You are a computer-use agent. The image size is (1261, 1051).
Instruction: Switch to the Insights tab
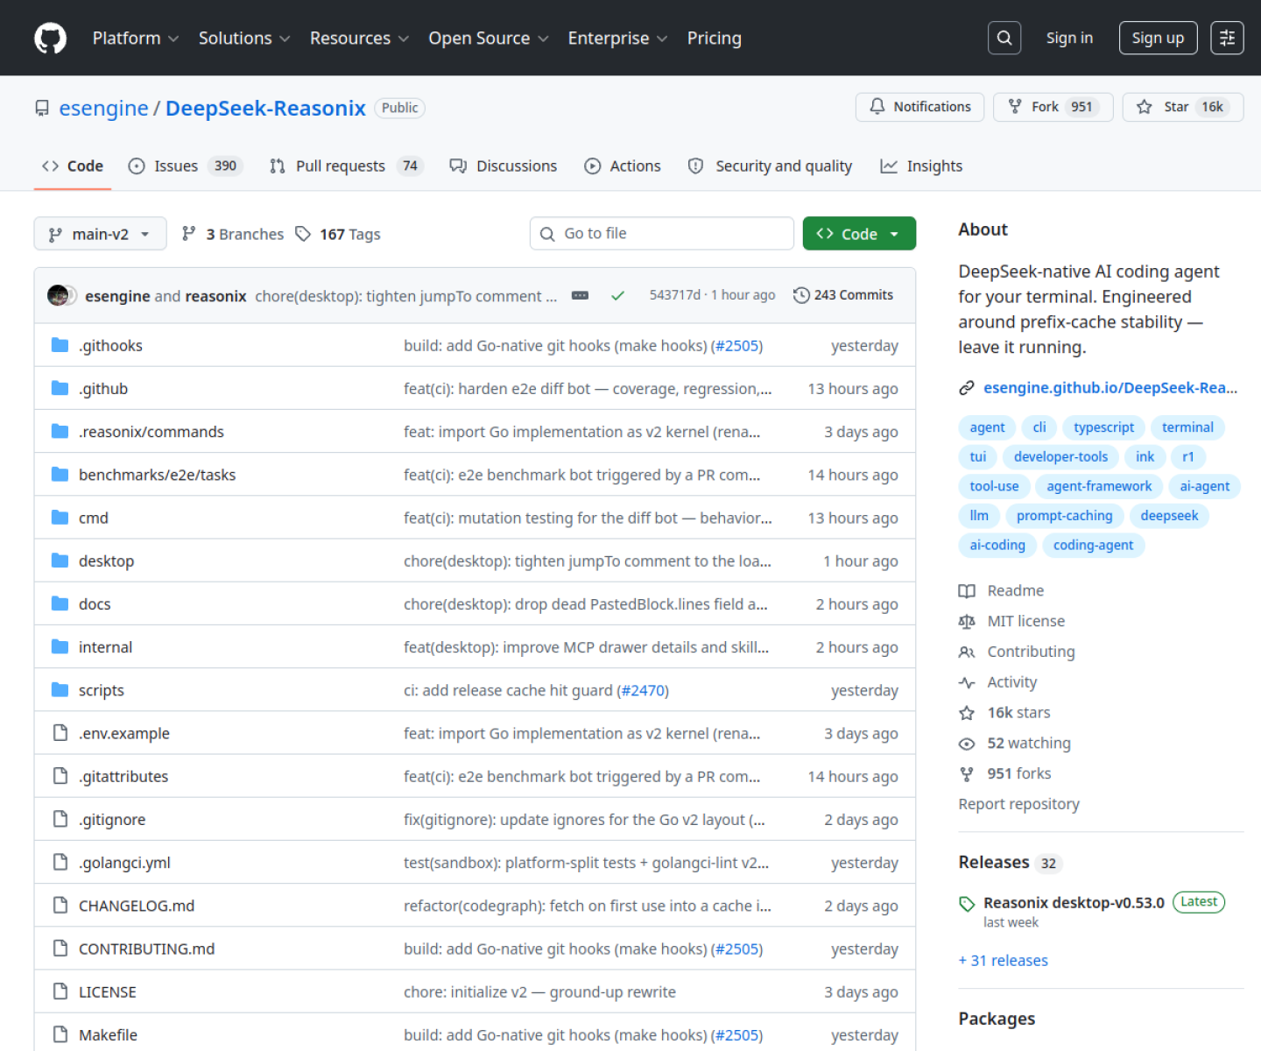coord(921,166)
